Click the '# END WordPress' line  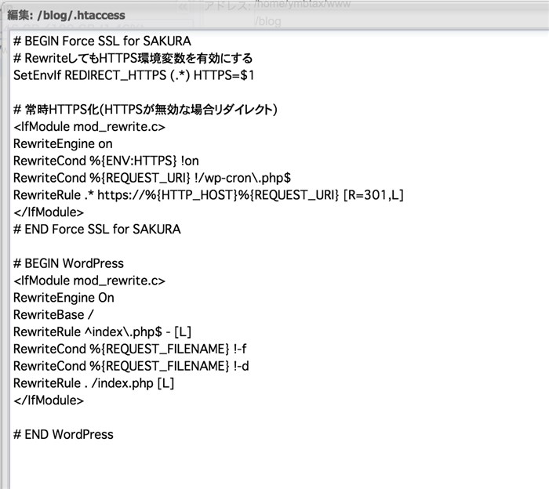coord(64,434)
